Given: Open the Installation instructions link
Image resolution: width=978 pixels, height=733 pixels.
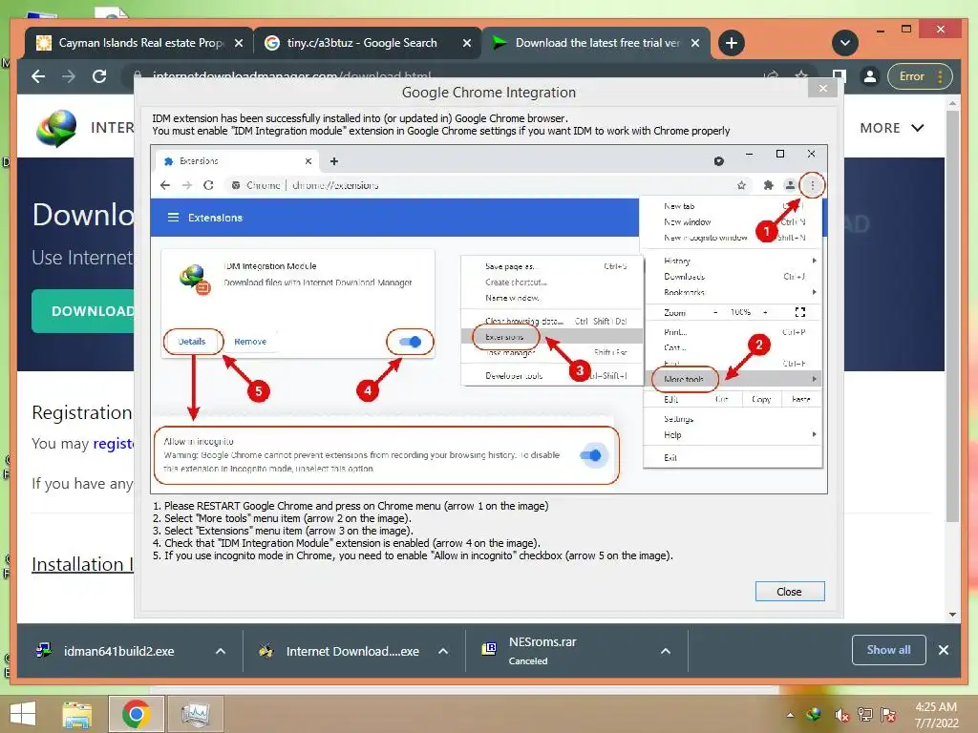Looking at the screenshot, I should coord(82,564).
